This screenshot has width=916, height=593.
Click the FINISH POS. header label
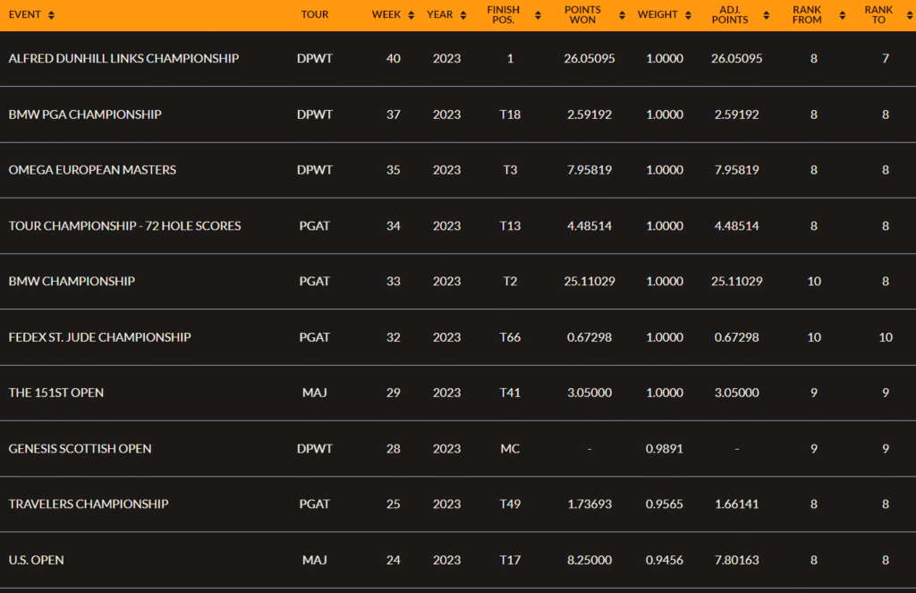tap(504, 14)
